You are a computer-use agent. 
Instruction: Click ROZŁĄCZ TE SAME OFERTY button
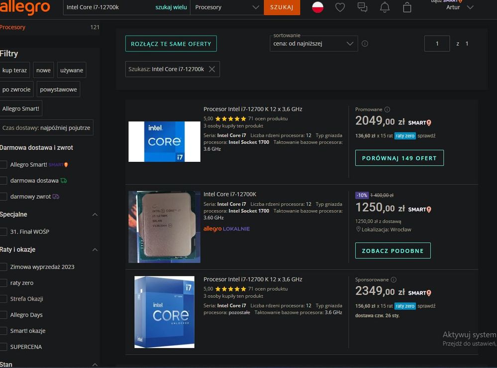tap(171, 44)
